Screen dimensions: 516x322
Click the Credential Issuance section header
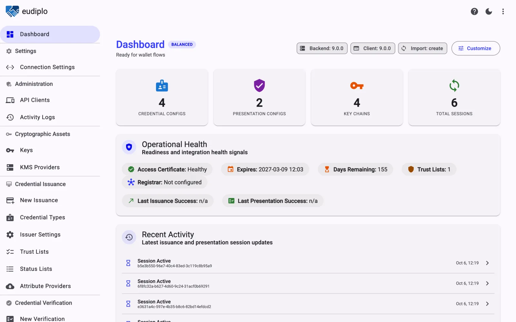(40, 184)
